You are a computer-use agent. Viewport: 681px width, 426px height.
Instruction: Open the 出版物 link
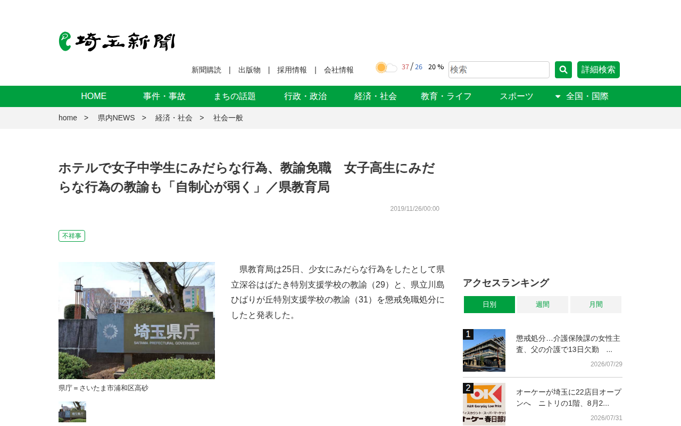coord(250,70)
